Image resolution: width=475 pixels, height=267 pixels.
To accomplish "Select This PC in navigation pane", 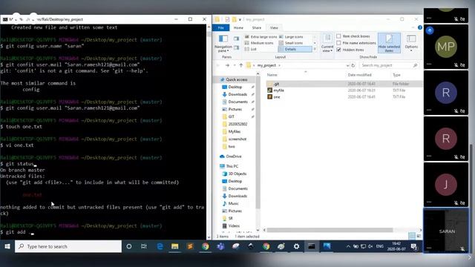I will tap(232, 166).
